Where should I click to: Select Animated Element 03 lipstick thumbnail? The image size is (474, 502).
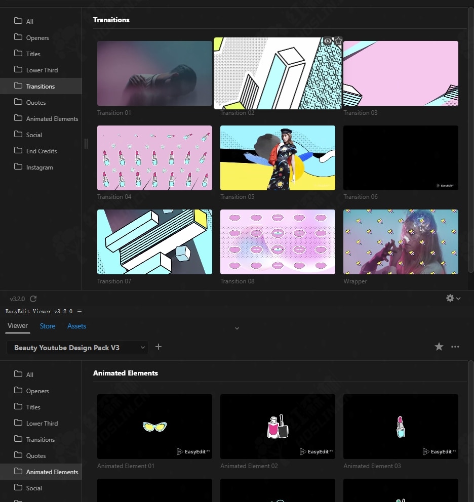coord(401,427)
